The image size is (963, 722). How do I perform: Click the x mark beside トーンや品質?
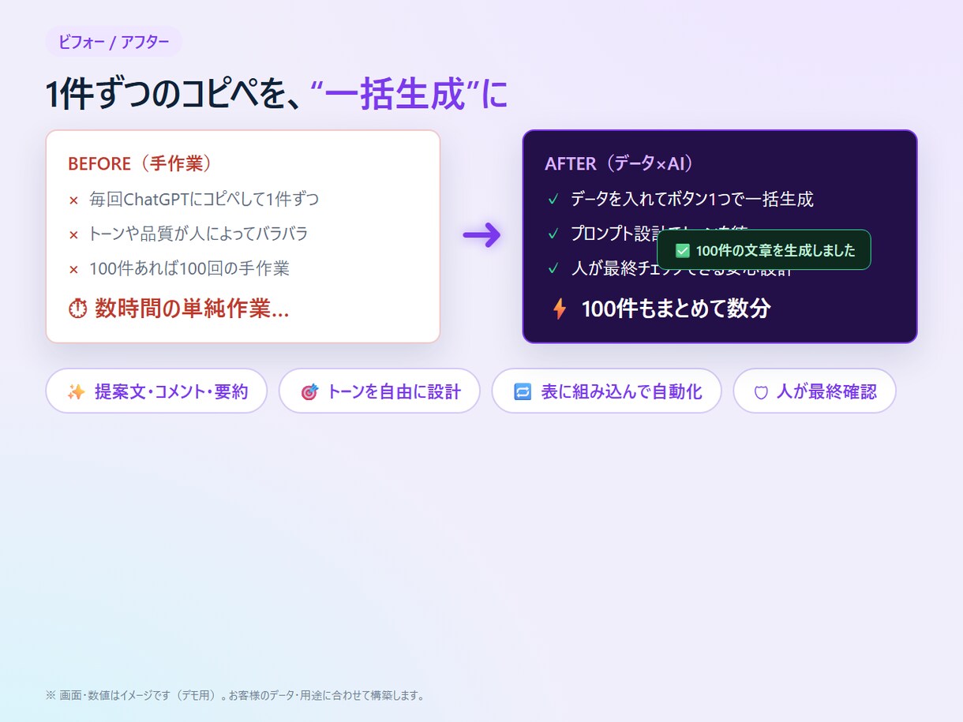pos(73,235)
